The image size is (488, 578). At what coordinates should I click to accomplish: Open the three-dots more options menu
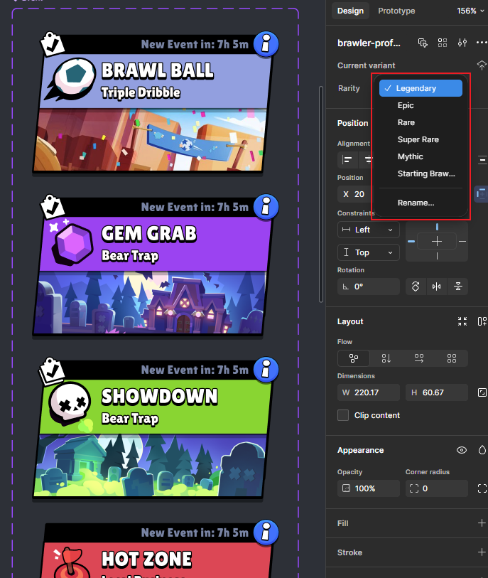tap(482, 43)
